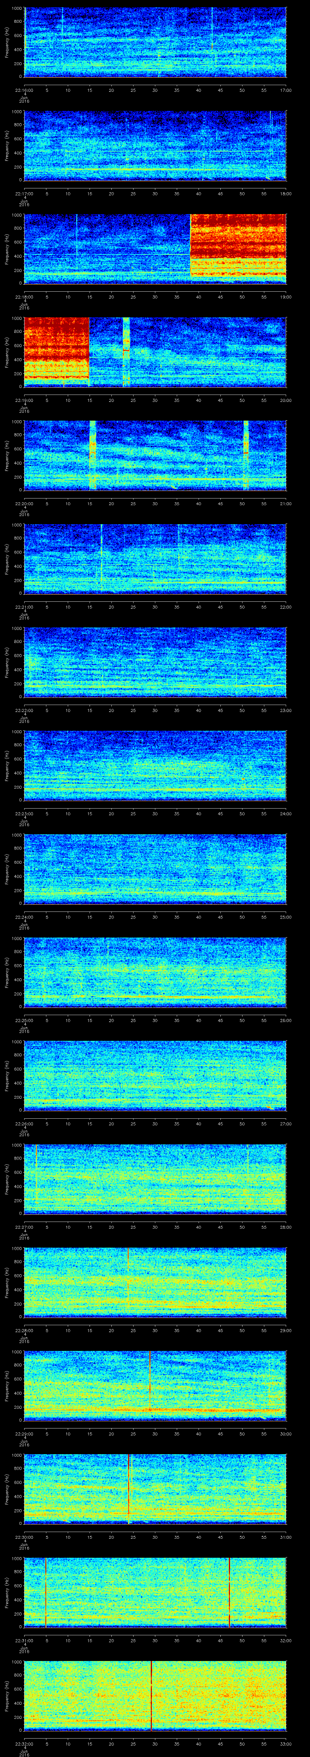Click the '22:20:00' start time label

(24, 503)
